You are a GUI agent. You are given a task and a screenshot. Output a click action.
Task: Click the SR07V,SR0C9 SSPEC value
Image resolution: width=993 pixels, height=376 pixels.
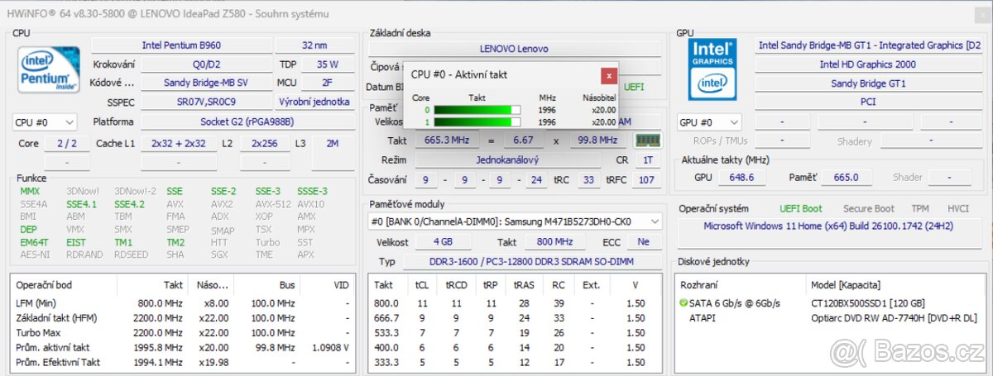click(x=205, y=102)
